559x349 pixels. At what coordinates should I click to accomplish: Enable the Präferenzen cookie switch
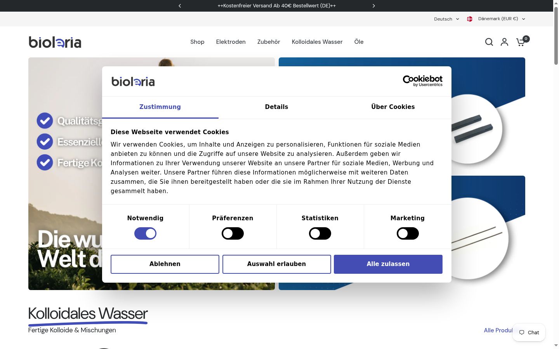tap(233, 233)
